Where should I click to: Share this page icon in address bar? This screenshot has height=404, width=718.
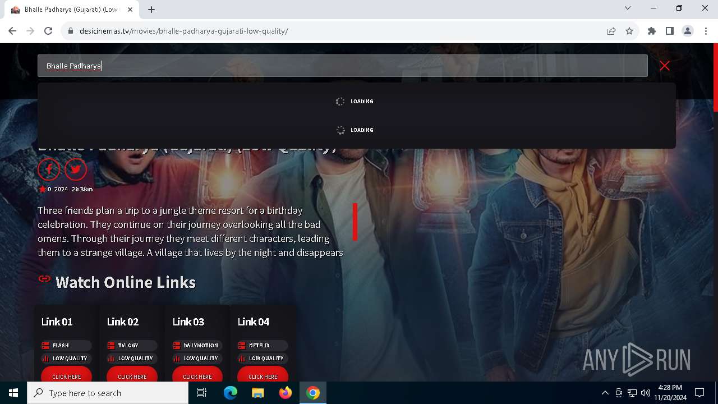click(x=611, y=31)
